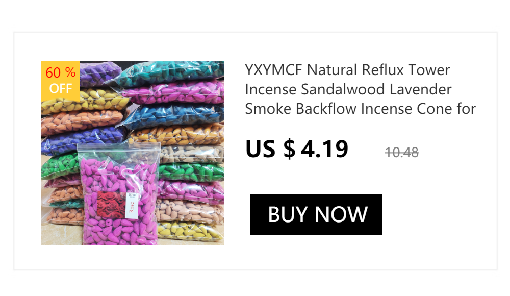Viewport: 510px width, 296px height.
Task: Click the 60 % OFF discount badge
Action: pos(60,81)
